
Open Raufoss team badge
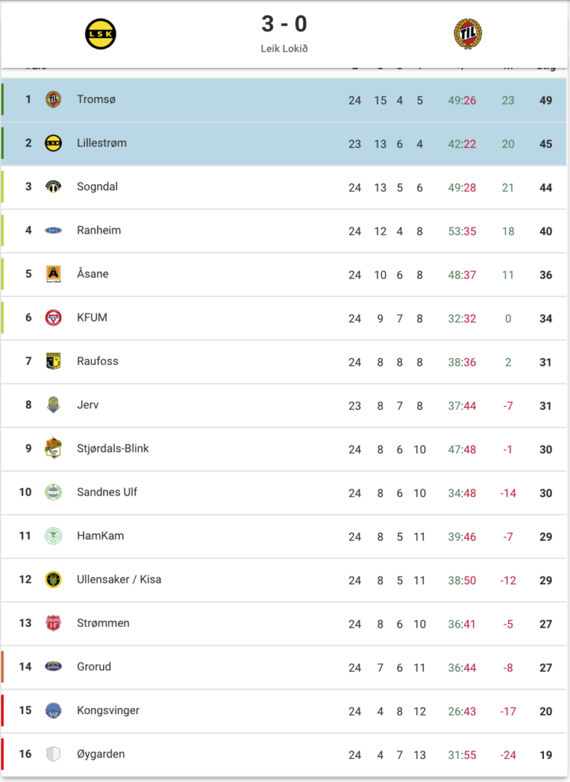tap(53, 361)
